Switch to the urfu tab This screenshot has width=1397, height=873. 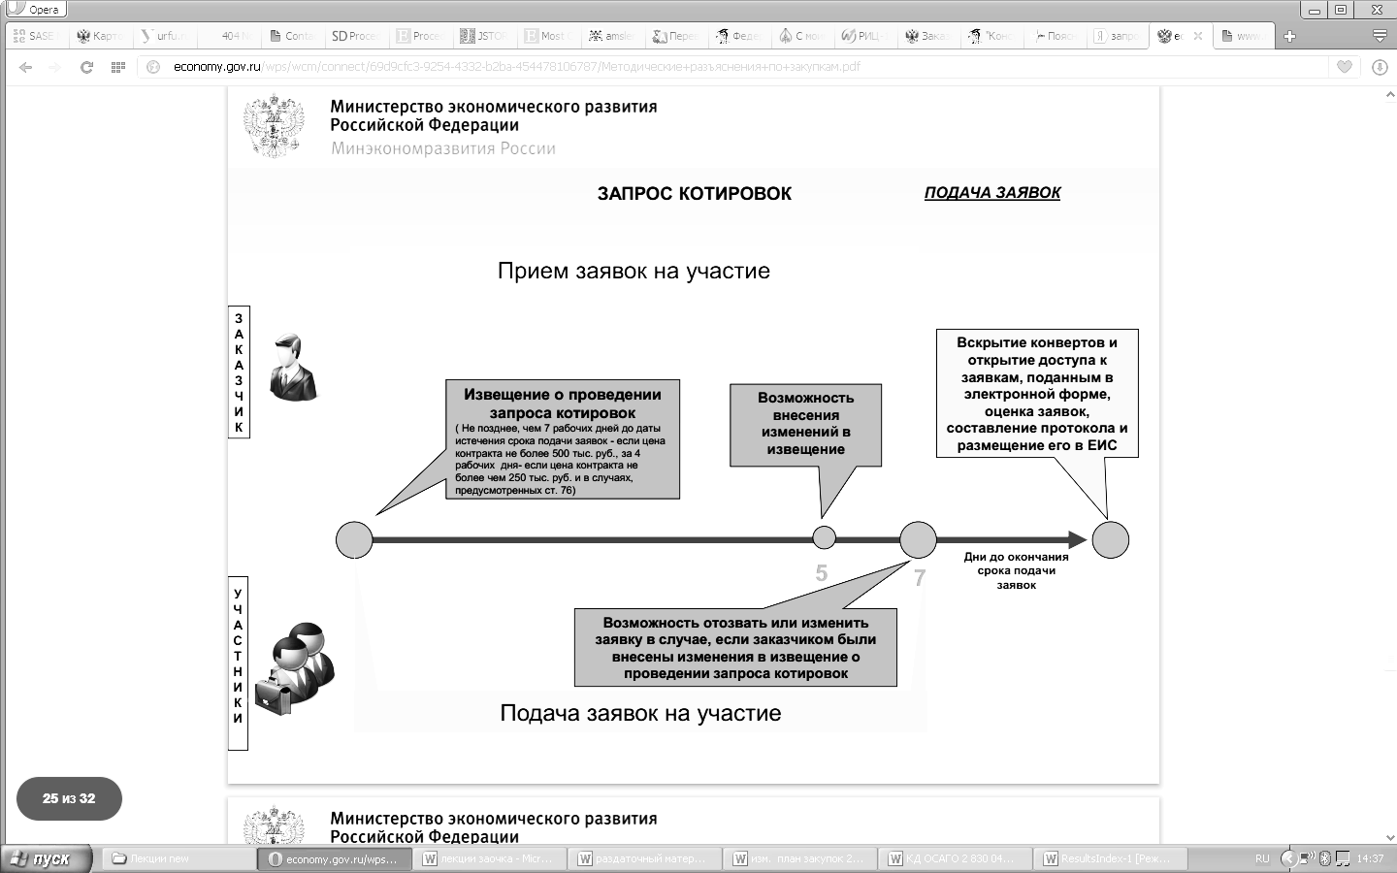tap(163, 36)
